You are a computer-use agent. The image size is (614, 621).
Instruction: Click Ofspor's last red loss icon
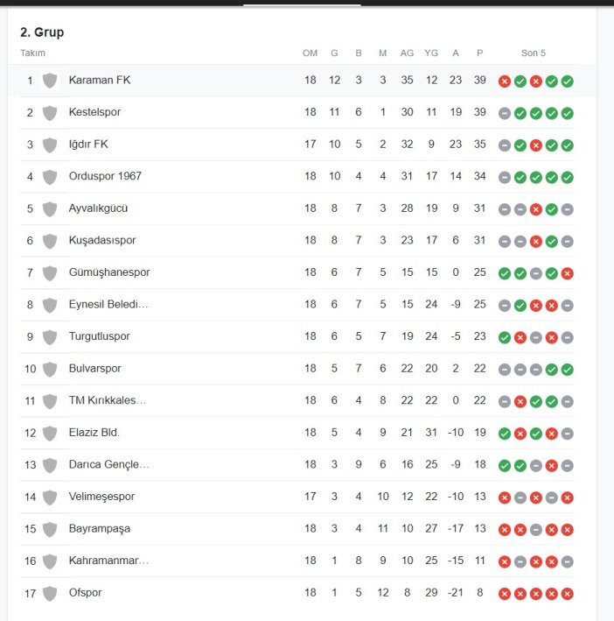[568, 593]
